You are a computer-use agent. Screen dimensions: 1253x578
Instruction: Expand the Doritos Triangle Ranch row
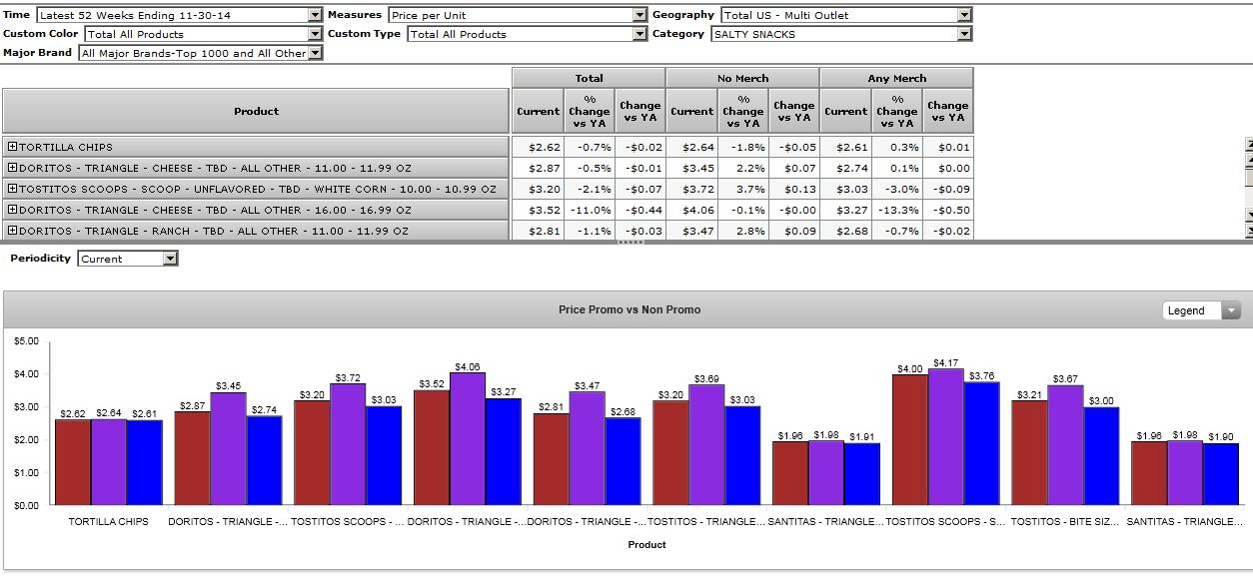13,231
